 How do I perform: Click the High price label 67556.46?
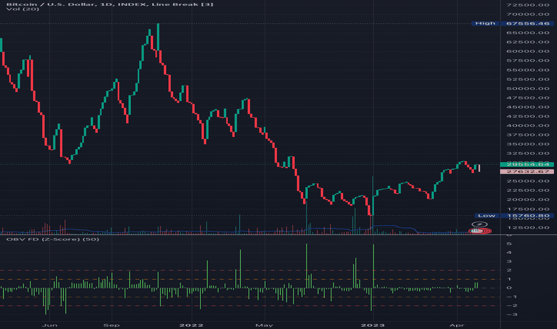pos(528,23)
